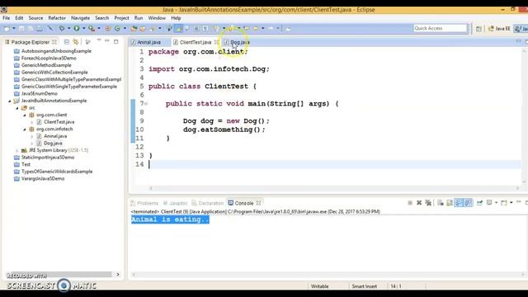Click Display Selected Console icon
Image resolution: width=528 pixels, height=297 pixels.
[x=489, y=203]
